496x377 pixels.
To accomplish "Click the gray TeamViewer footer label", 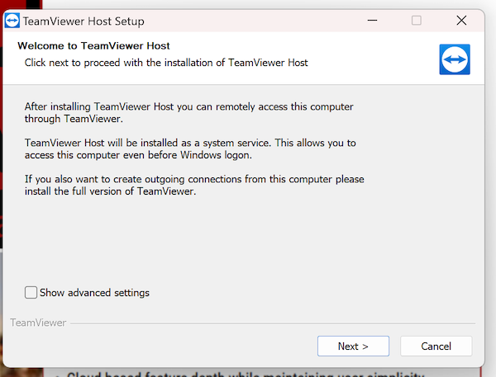I will [38, 323].
